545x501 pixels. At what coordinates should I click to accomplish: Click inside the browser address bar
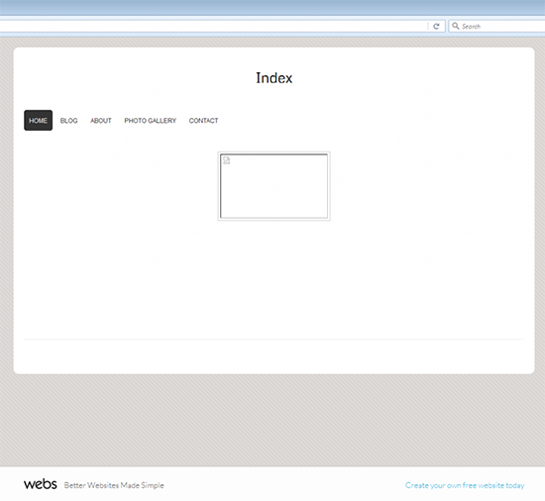(x=214, y=27)
